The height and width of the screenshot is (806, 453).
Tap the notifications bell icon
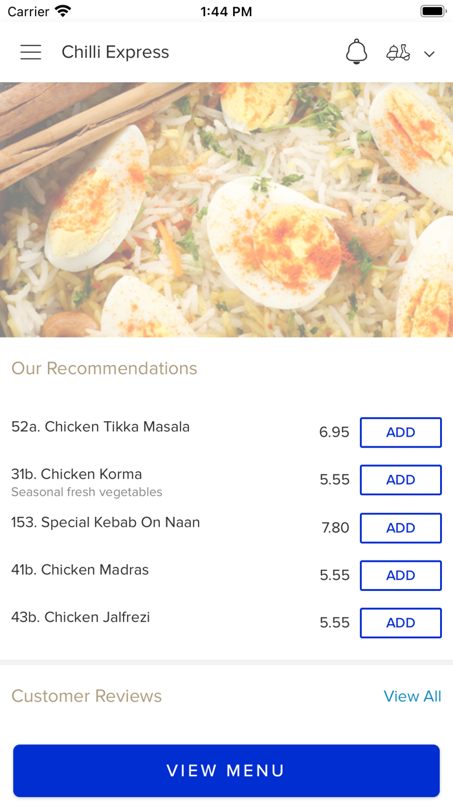click(x=357, y=52)
